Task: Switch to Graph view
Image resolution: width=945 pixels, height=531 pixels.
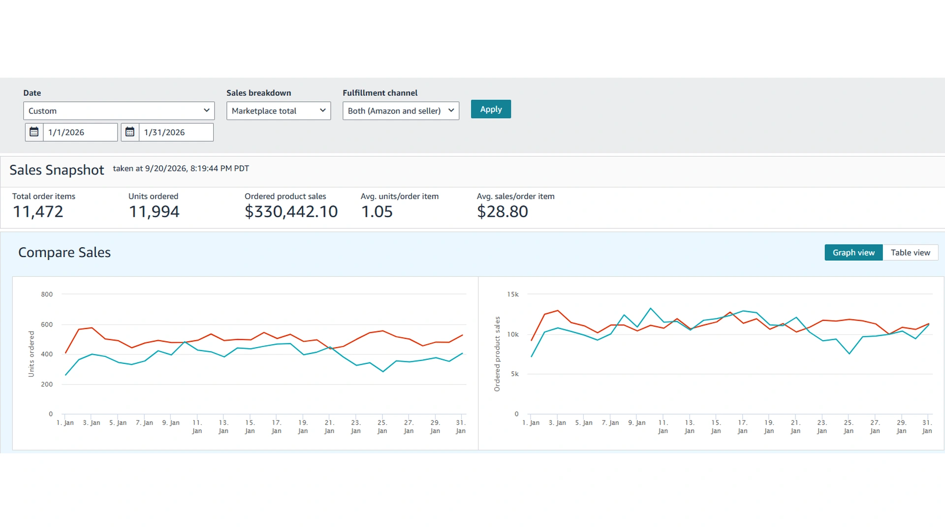Action: pyautogui.click(x=853, y=252)
